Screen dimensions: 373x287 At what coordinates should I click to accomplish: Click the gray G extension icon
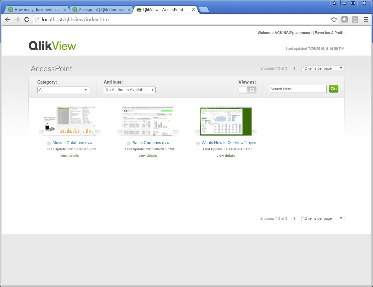point(355,20)
